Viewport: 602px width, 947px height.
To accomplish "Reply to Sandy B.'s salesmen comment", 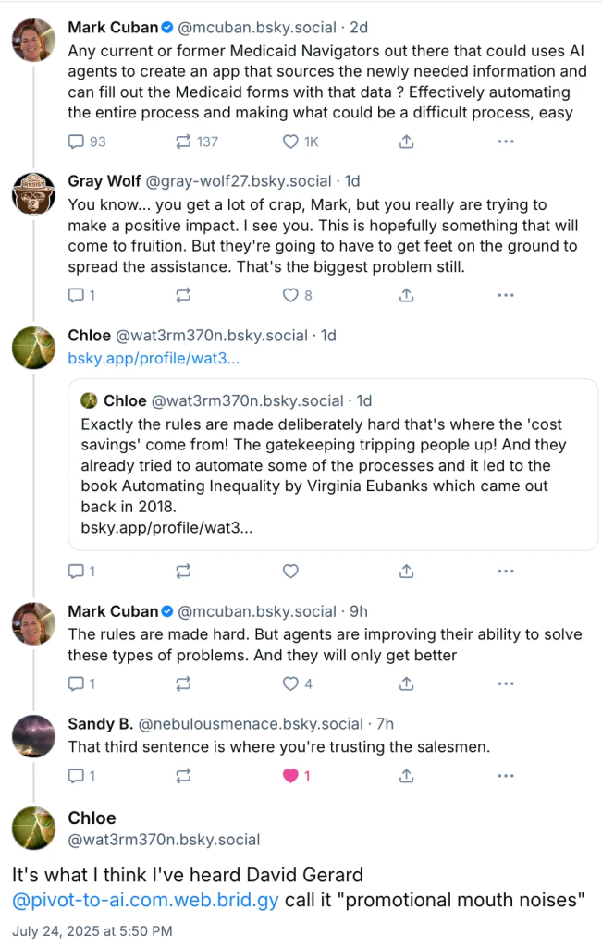I will tap(77, 776).
